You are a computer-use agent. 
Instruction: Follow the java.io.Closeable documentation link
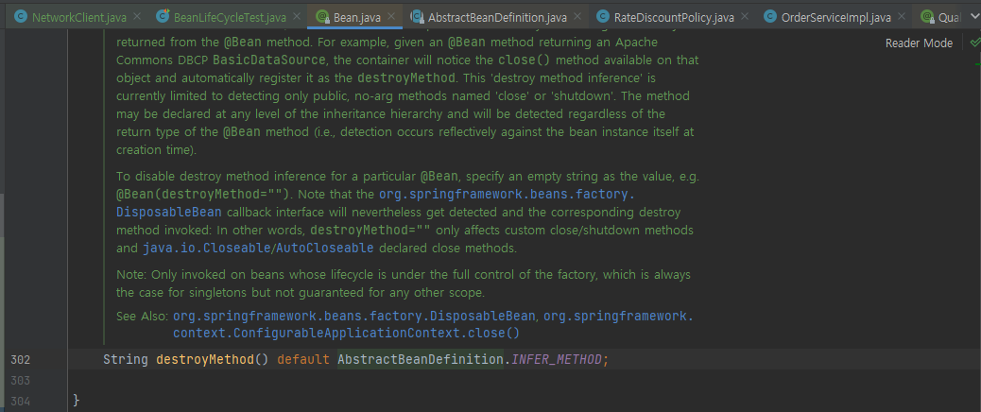point(205,248)
